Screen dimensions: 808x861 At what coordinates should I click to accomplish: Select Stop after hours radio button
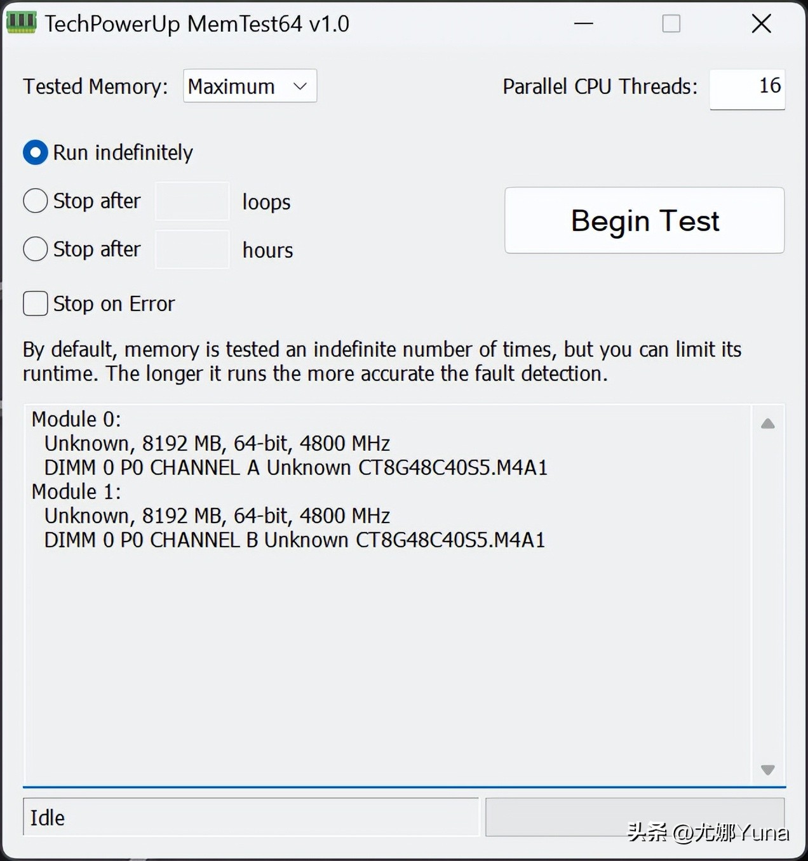36,249
